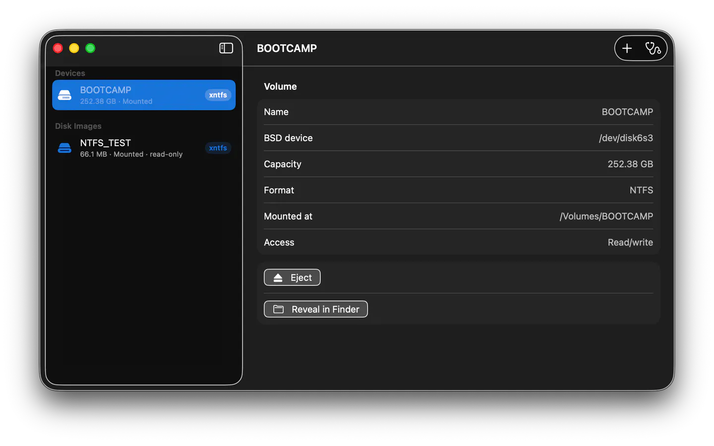Toggle the sidebar visibility icon

point(226,48)
